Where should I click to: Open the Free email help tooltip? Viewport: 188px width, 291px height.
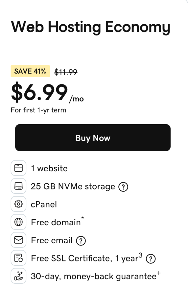[x=81, y=241]
